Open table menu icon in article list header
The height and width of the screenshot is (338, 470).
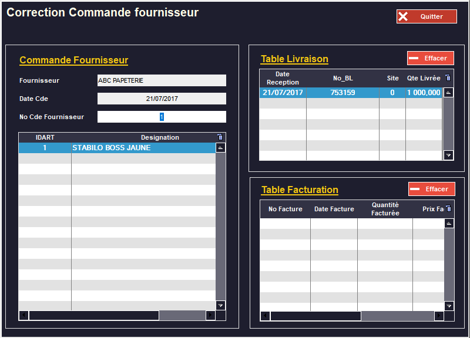coord(220,137)
